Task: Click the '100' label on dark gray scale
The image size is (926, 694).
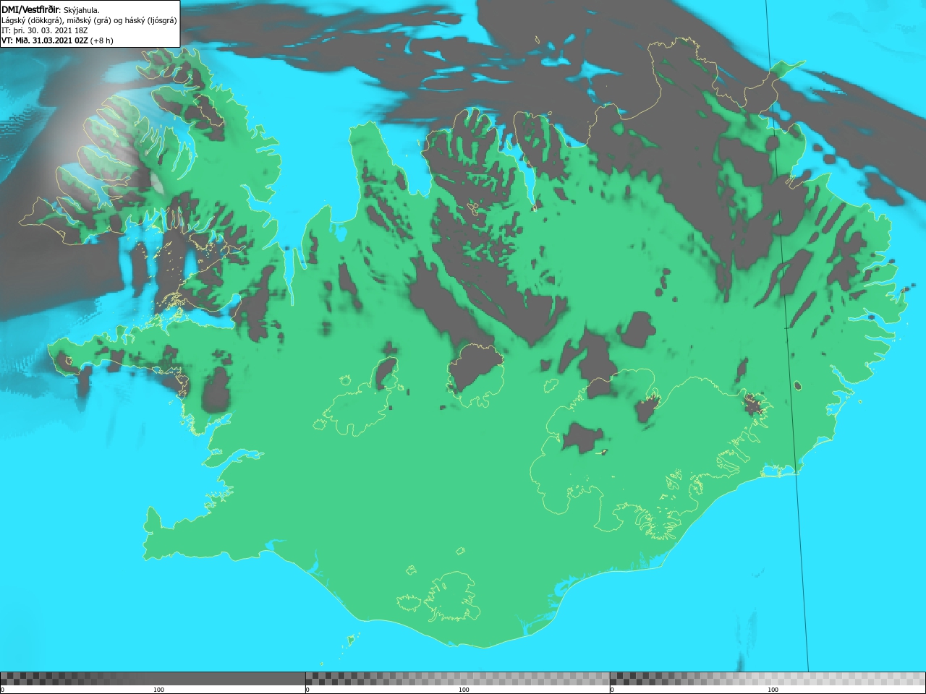Action: (x=158, y=690)
